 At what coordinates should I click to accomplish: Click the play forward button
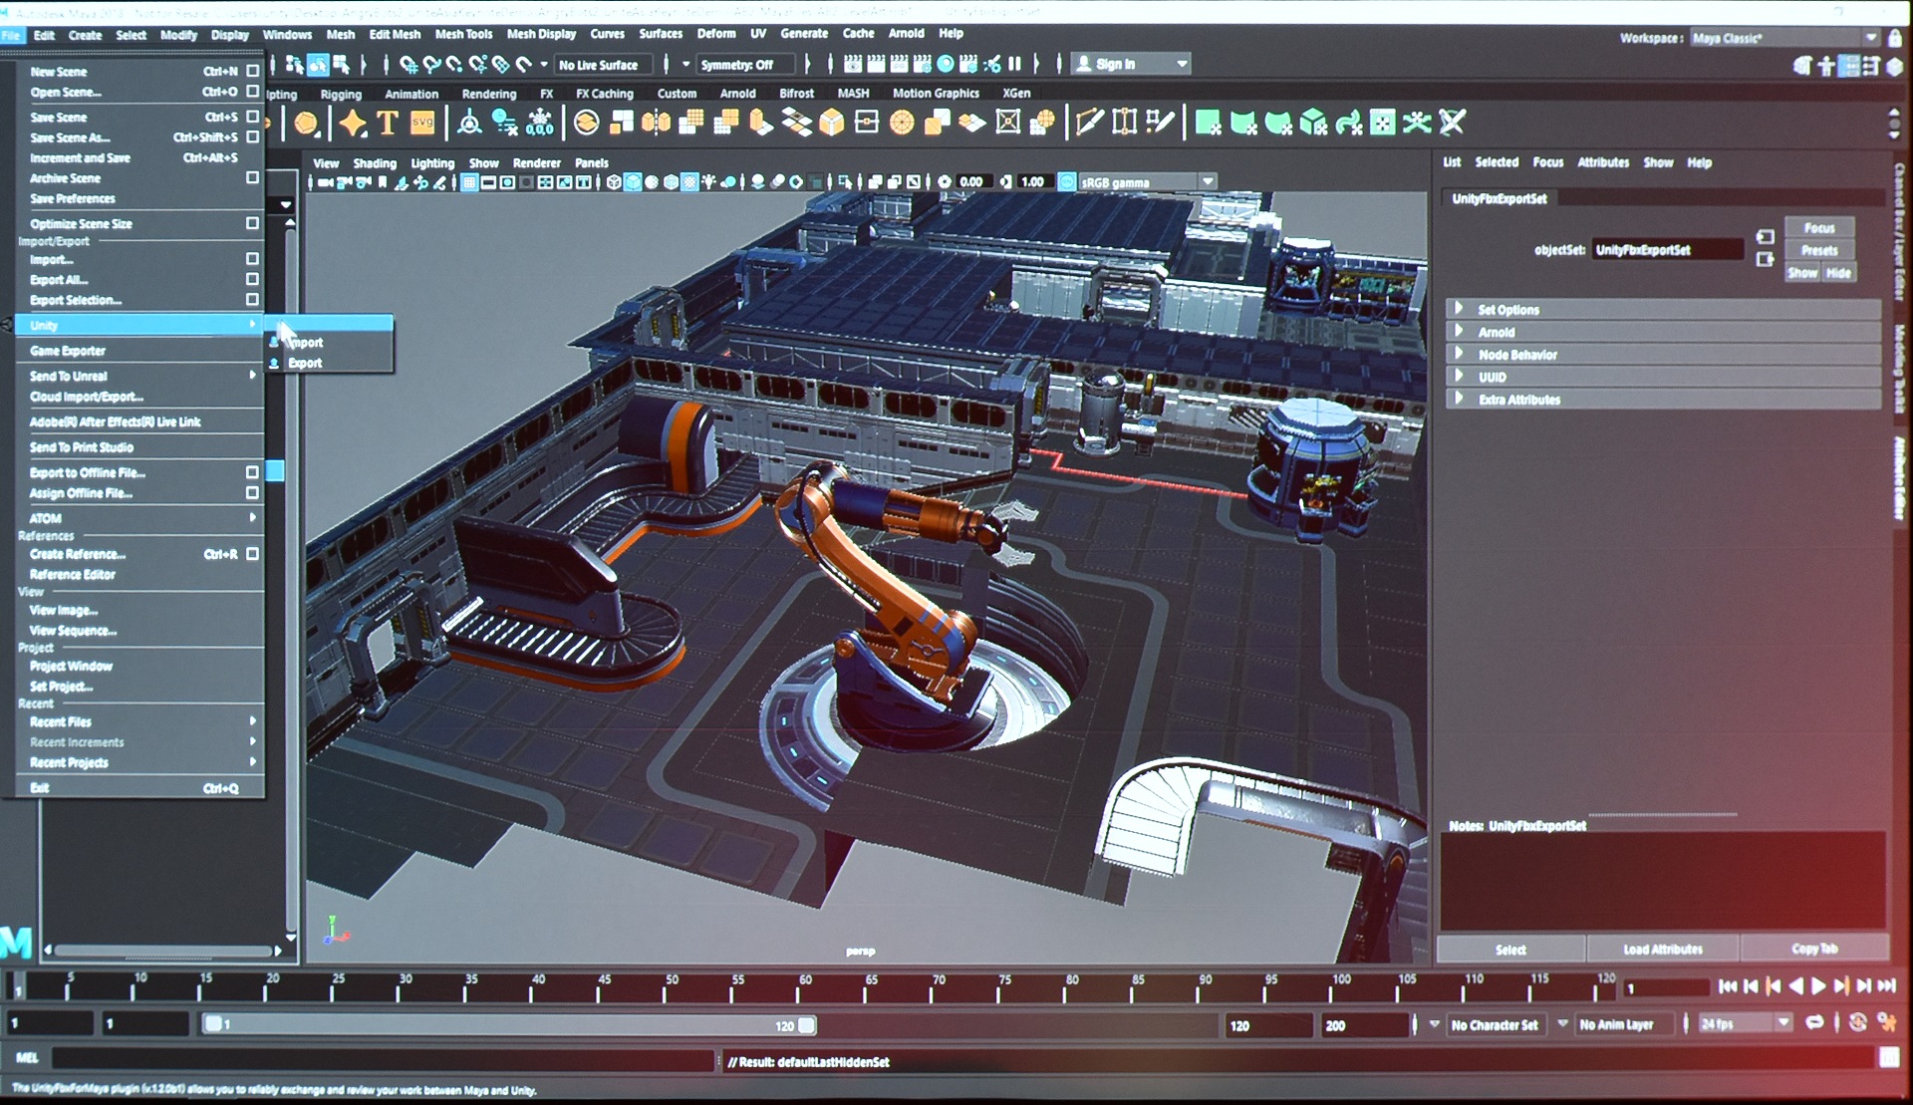(x=1817, y=986)
